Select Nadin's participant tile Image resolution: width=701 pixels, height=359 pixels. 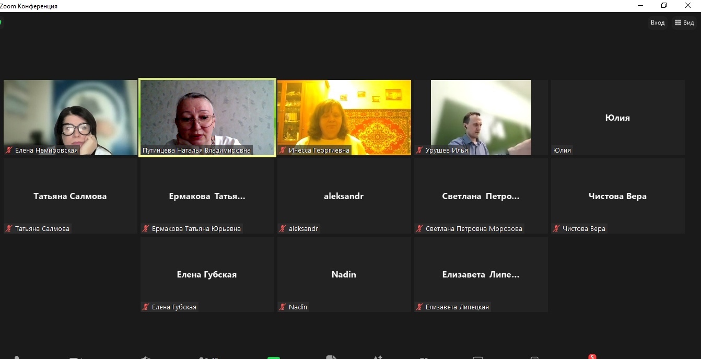pos(344,274)
